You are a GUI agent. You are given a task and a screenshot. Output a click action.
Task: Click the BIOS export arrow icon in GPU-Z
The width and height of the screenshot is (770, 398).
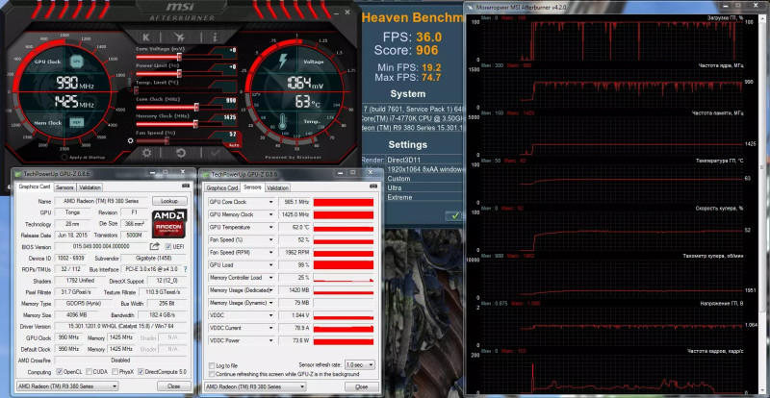(x=154, y=246)
